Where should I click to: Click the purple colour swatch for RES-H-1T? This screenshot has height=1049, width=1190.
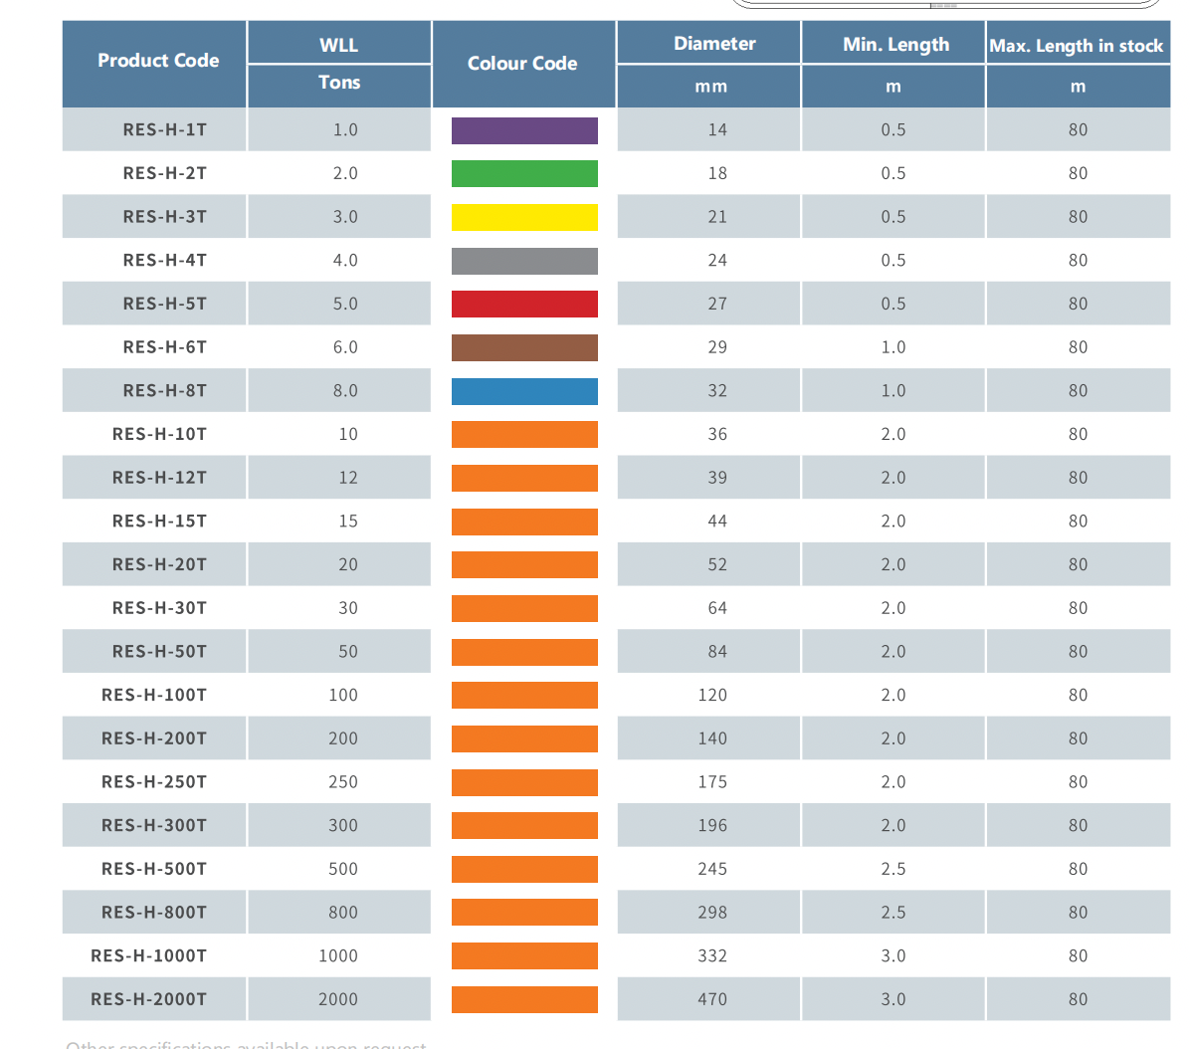pos(524,130)
